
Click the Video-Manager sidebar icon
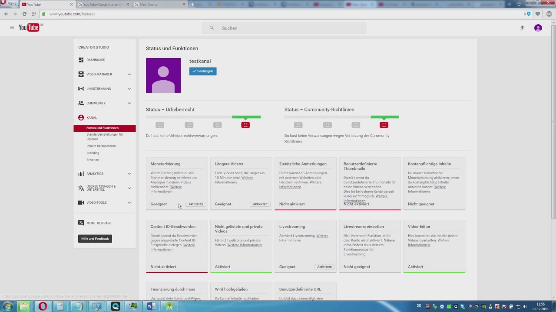tap(81, 74)
